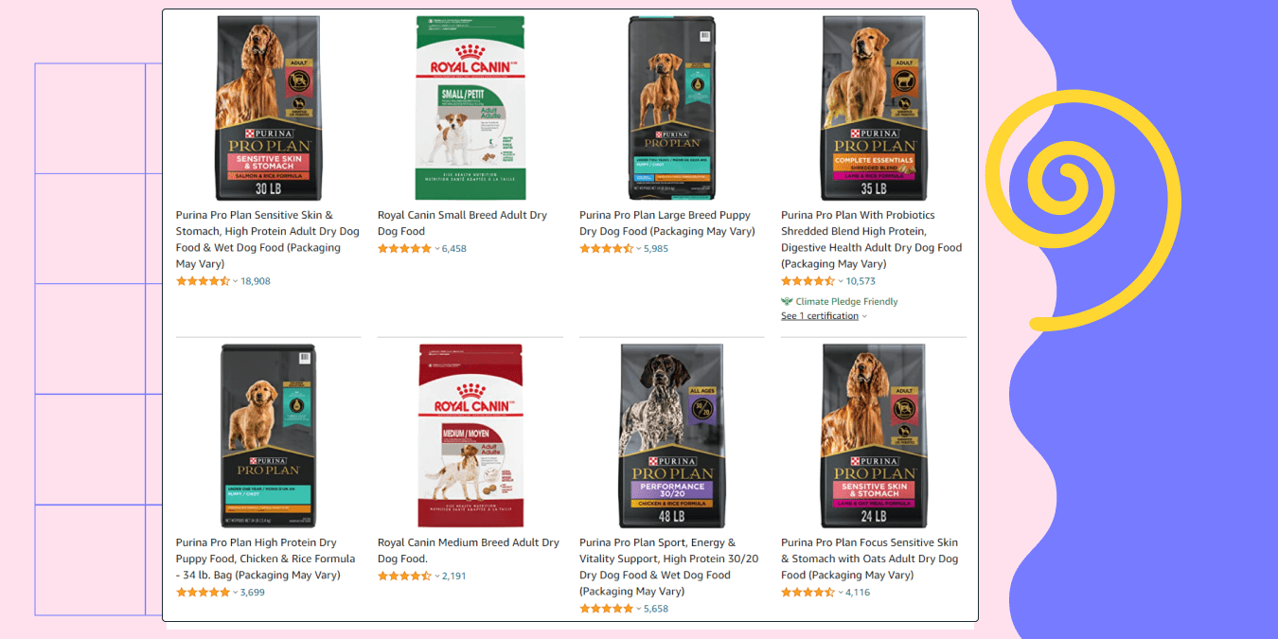Expand rating chevron next to 3,699 reviews
The width and height of the screenshot is (1278, 639).
coord(236,593)
